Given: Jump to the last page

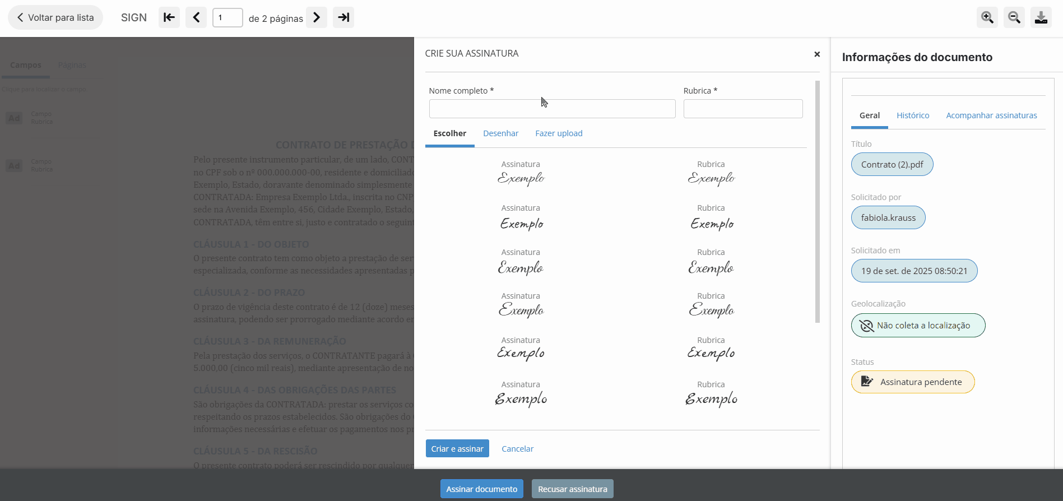Looking at the screenshot, I should point(343,17).
